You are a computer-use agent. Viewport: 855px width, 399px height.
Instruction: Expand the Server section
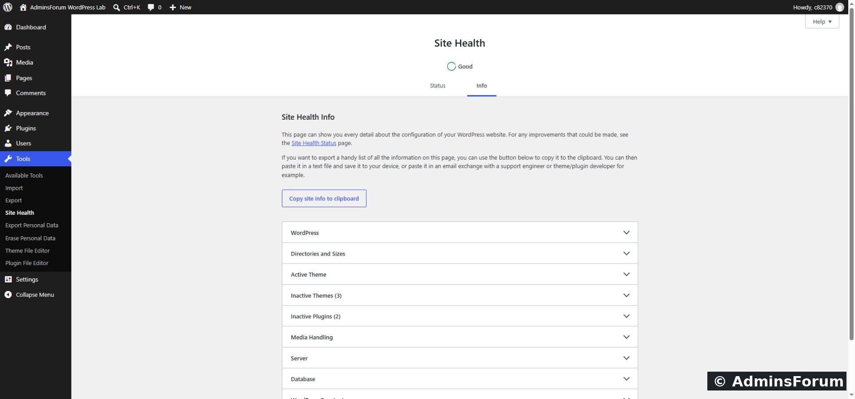pos(460,358)
